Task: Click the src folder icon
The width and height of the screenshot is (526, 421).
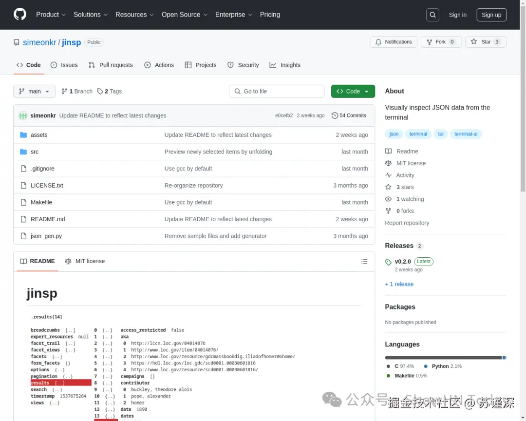Action: (23, 152)
